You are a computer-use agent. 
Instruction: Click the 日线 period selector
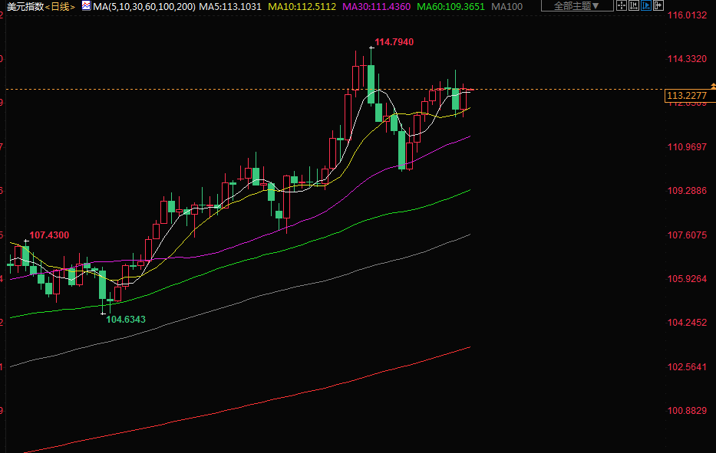[61, 6]
